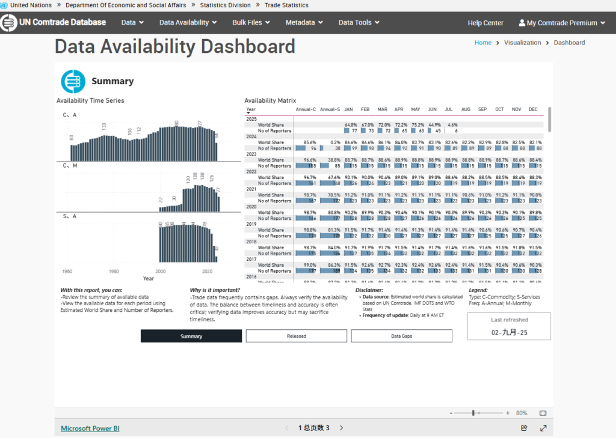The image size is (616, 438).
Task: Click the Availability Matrix vertical scrollbar
Action: (549, 114)
